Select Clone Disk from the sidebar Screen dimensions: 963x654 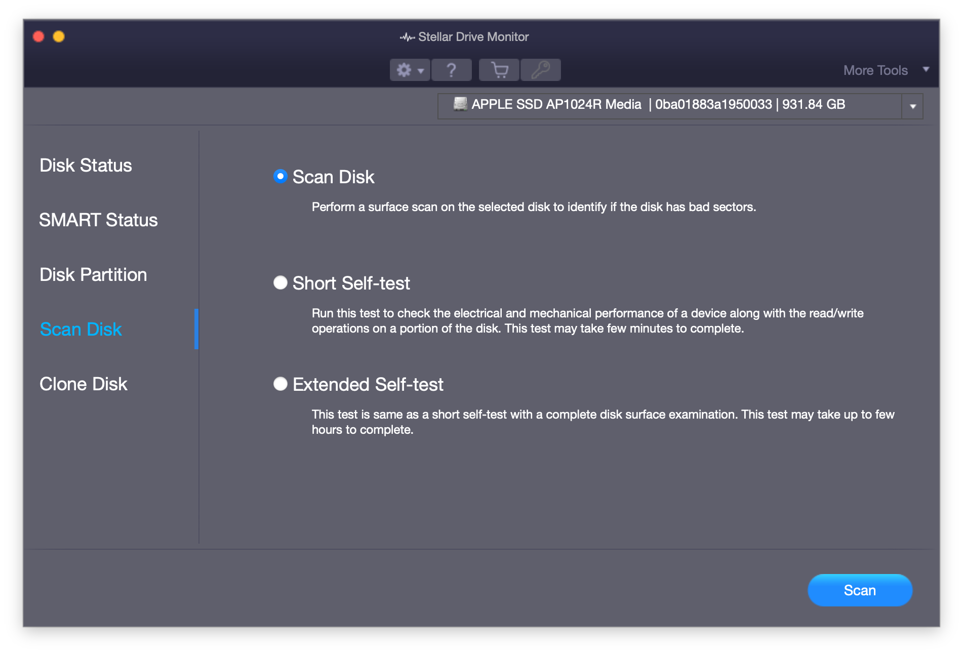pyautogui.click(x=84, y=384)
